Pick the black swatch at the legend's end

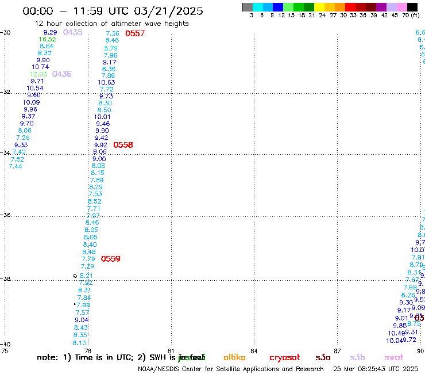[412, 7]
